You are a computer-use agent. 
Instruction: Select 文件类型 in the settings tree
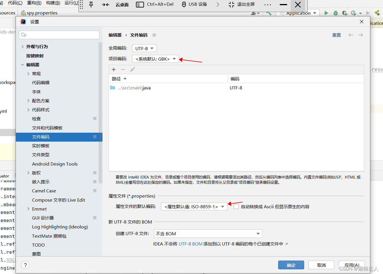(x=41, y=155)
